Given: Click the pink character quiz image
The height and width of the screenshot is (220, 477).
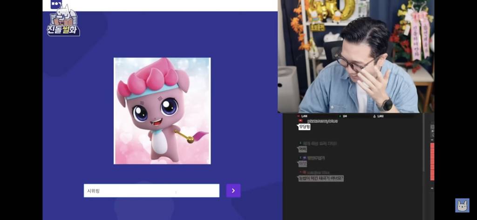Looking at the screenshot, I should click(x=162, y=111).
